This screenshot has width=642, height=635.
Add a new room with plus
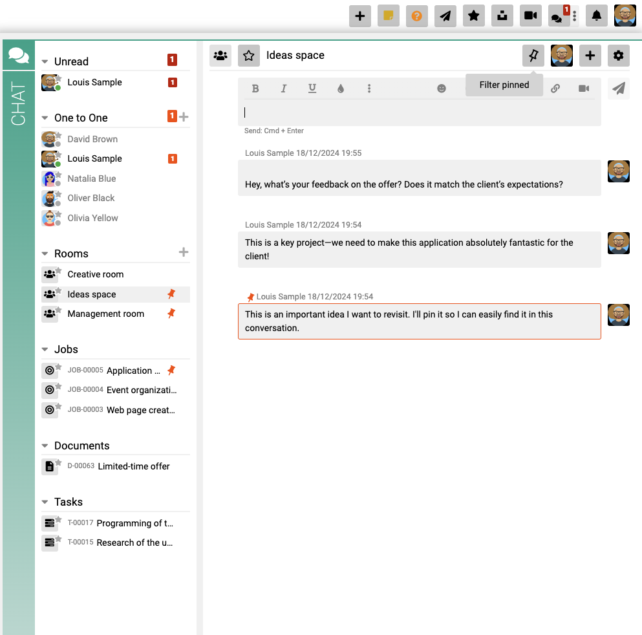pos(184,252)
